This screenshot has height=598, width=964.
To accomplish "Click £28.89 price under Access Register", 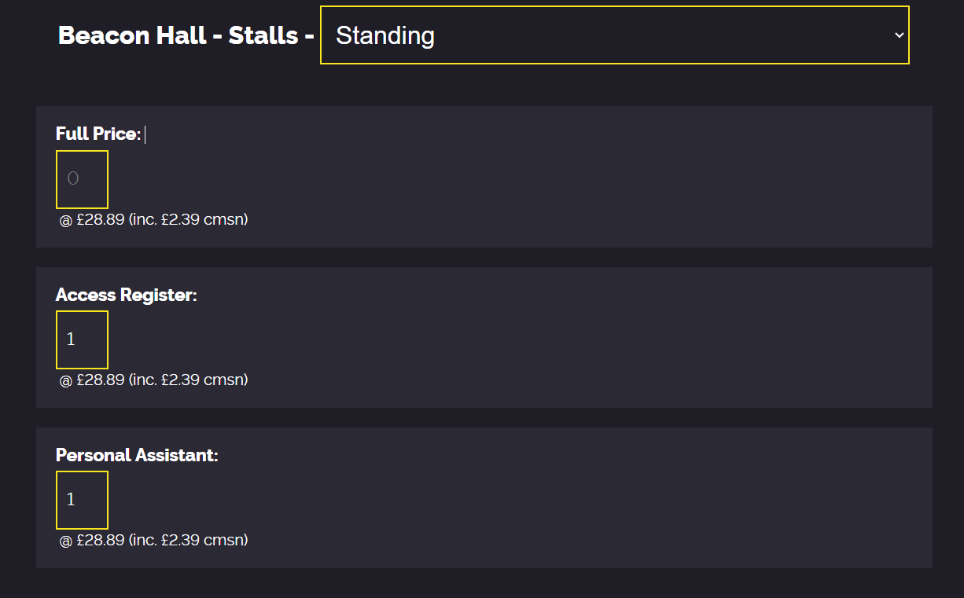I will point(101,380).
